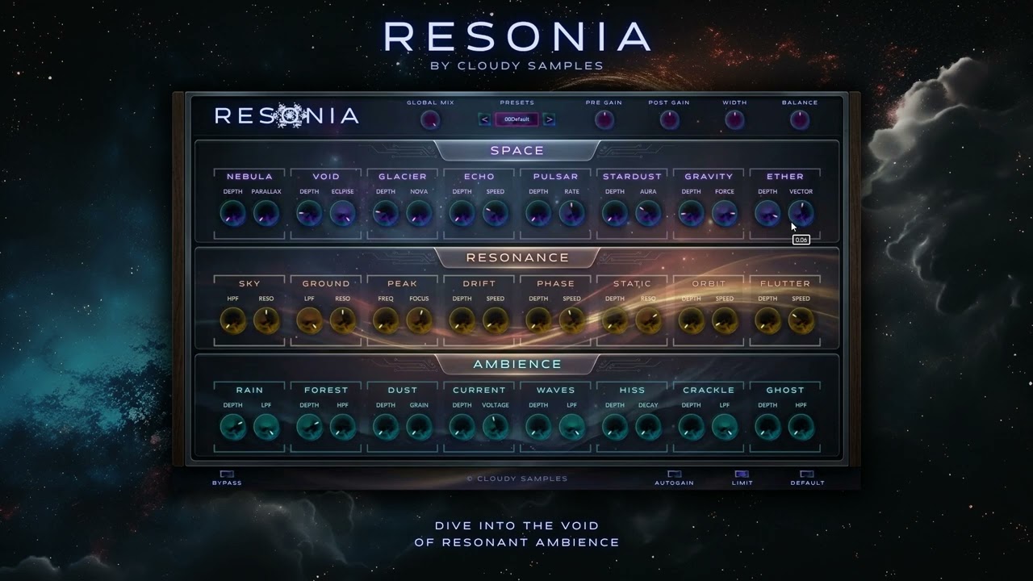
Task: Click the Void Depth knob
Action: [x=309, y=213]
